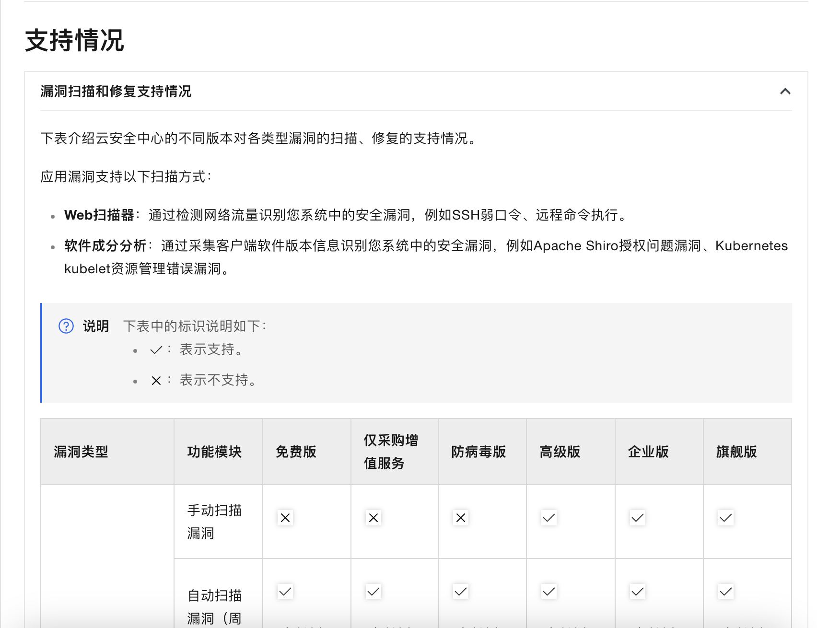Click the checkmark icon beside 表示支持

[x=156, y=350]
